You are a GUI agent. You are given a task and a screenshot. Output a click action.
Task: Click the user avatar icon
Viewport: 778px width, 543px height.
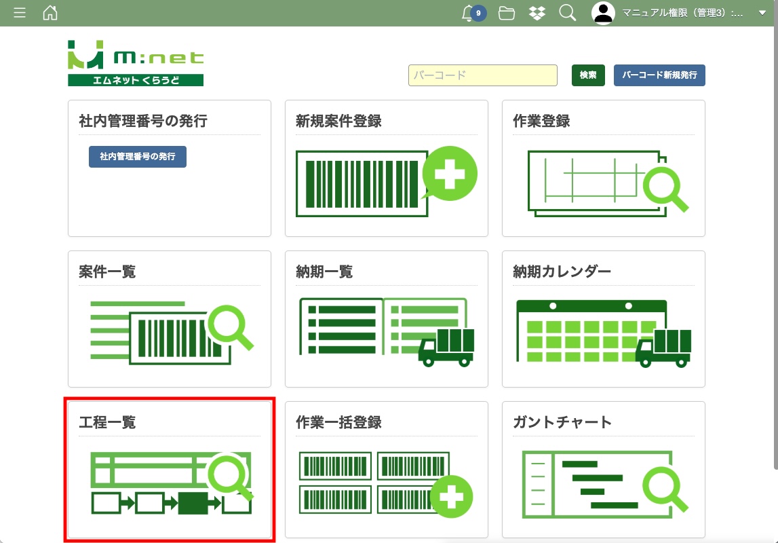coord(603,13)
